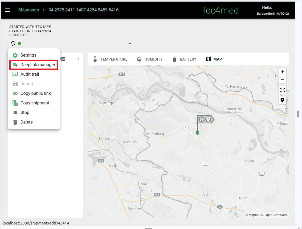Click the shipment flag marker on map
The height and width of the screenshot is (229, 302).
pos(205,119)
